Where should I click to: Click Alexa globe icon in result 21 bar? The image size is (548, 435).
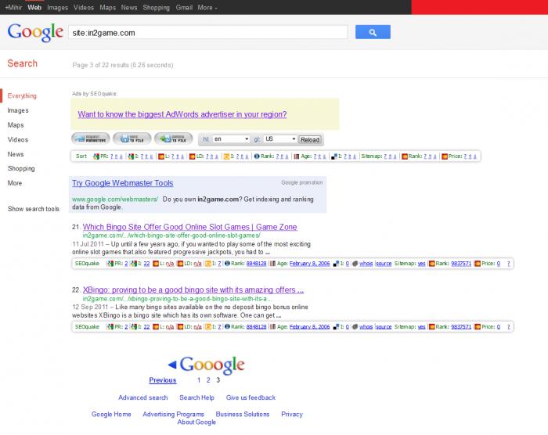point(227,264)
